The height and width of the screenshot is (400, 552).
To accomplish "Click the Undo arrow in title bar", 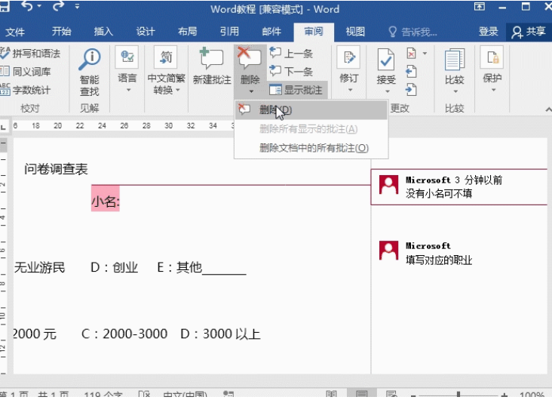I will tap(28, 5).
